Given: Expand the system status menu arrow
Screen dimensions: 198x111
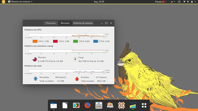Looking at the screenshot, I should (195, 2).
